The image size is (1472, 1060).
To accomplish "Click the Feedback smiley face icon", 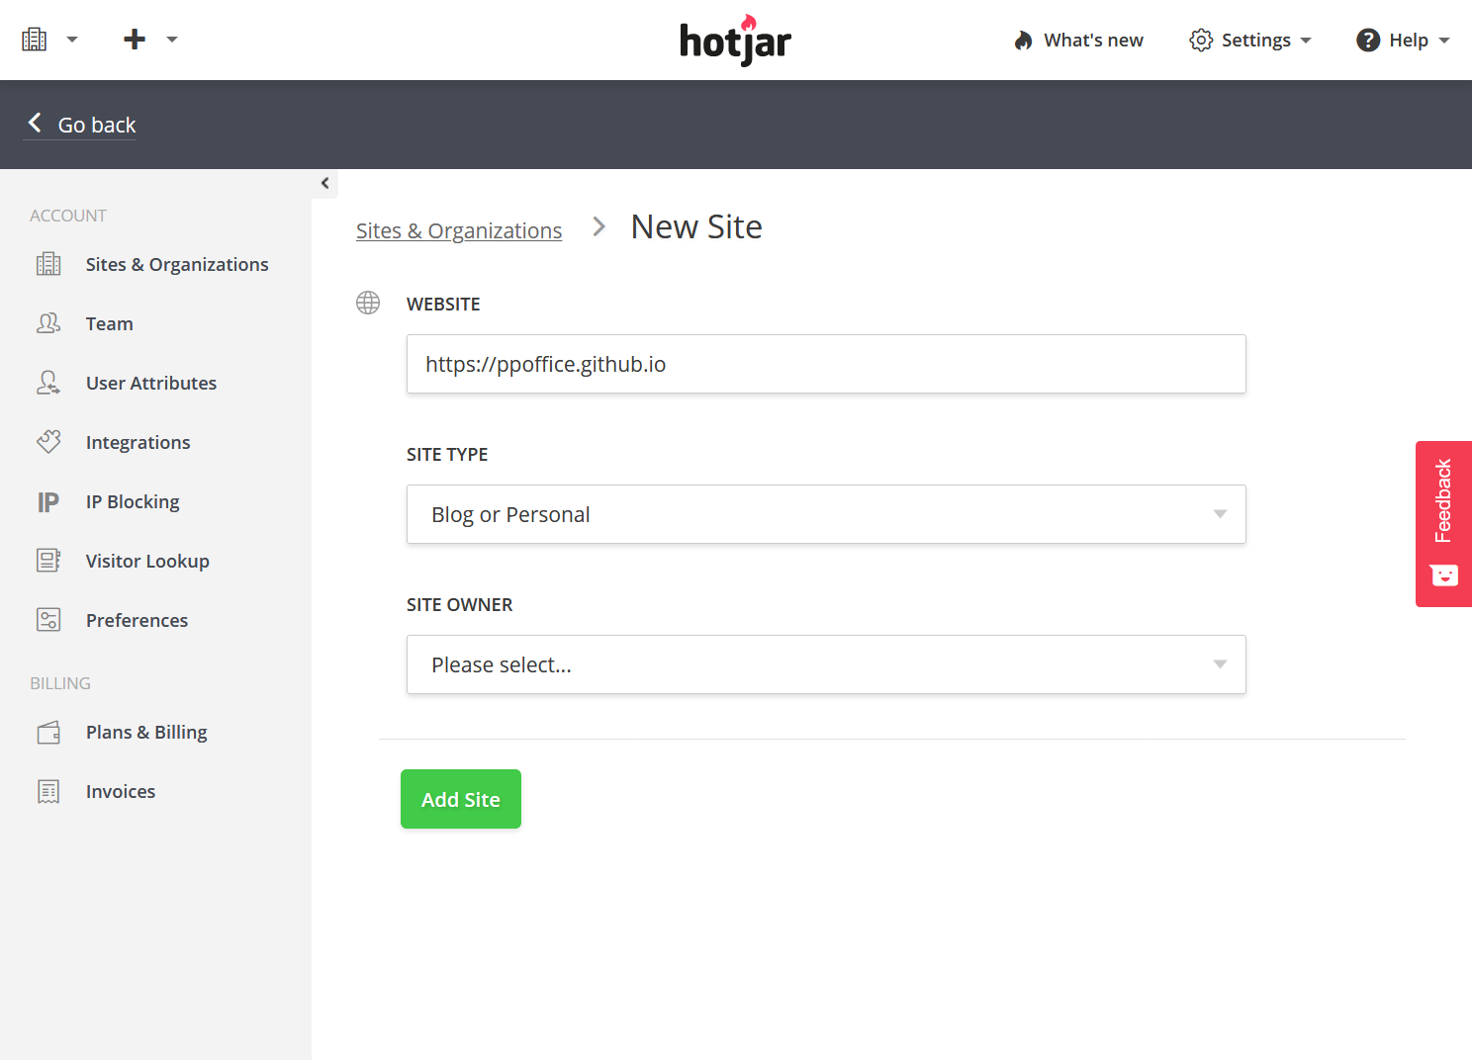I will (x=1444, y=575).
